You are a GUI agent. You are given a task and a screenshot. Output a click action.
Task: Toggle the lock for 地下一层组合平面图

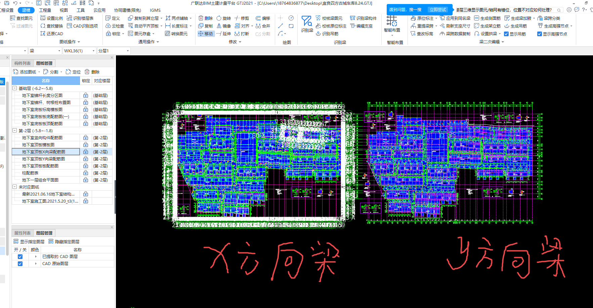tap(86, 180)
